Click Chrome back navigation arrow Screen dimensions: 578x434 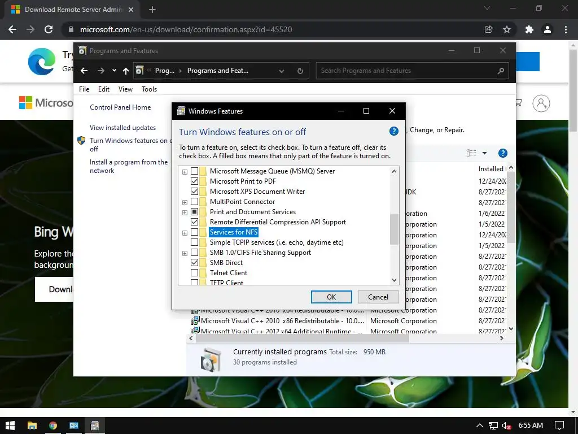pos(12,29)
